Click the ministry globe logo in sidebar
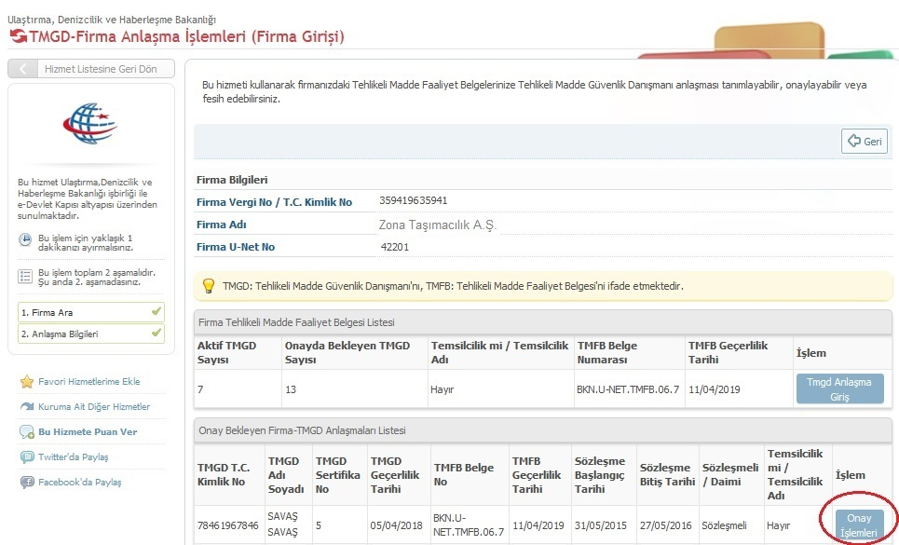Screen dimensions: 899x545 tap(90, 123)
